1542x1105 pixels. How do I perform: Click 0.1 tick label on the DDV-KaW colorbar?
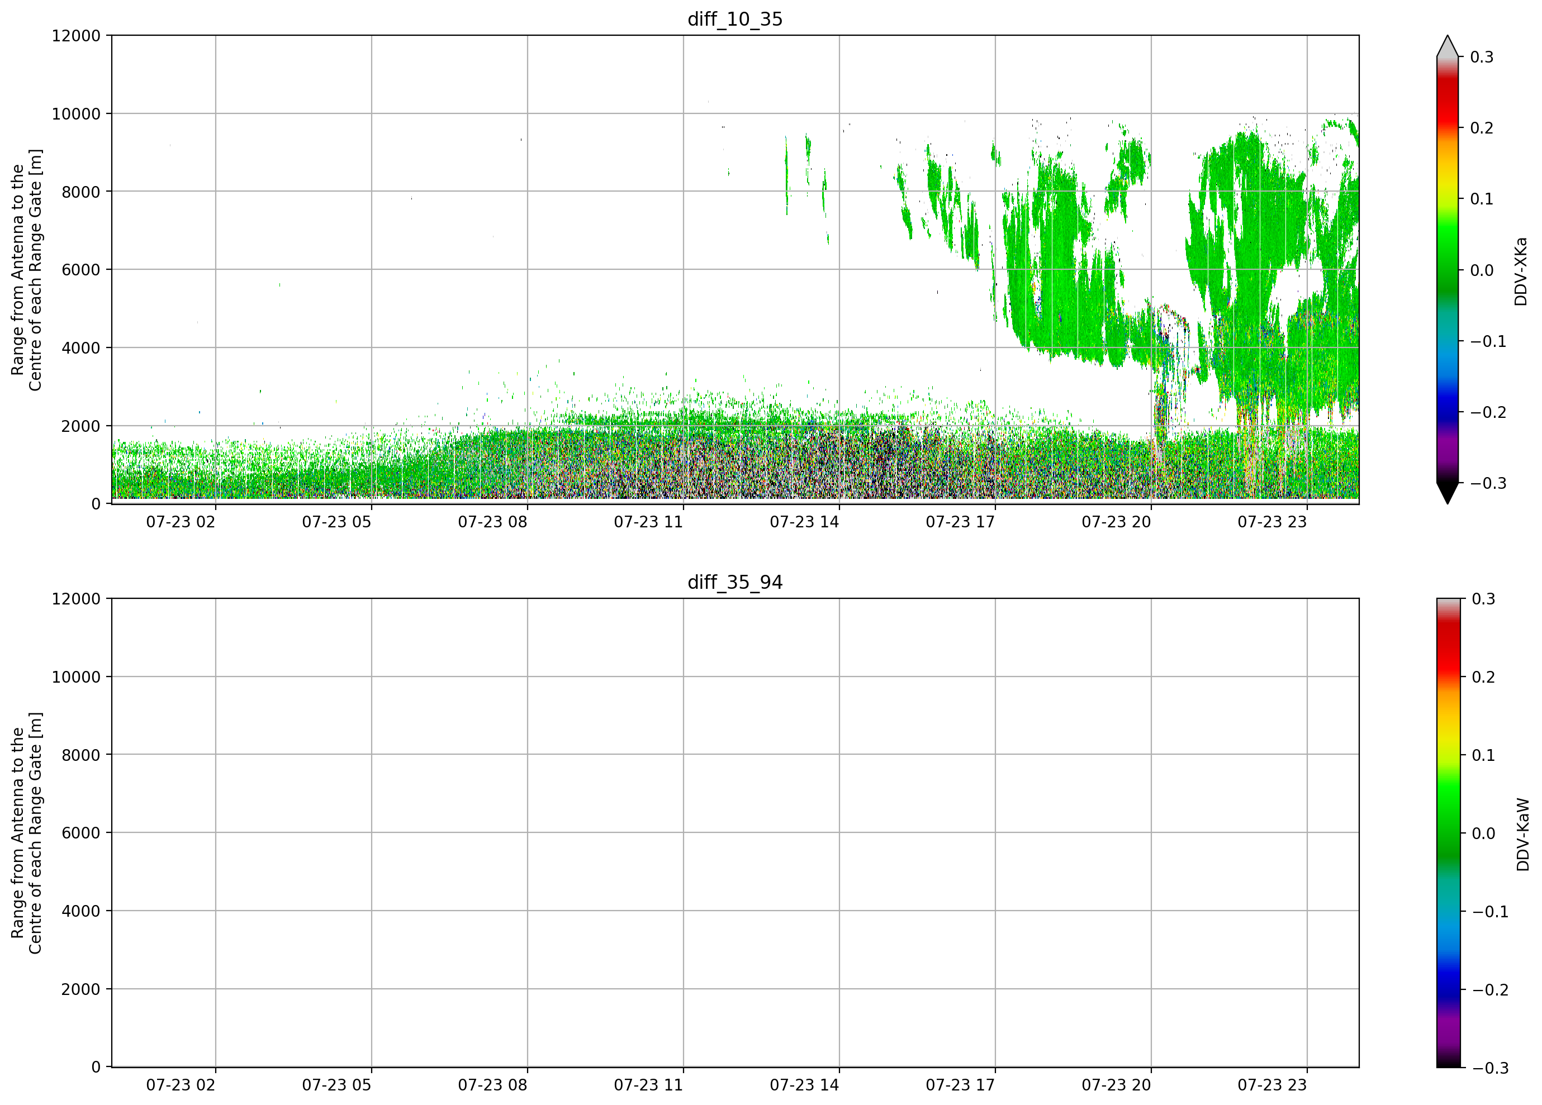point(1483,755)
